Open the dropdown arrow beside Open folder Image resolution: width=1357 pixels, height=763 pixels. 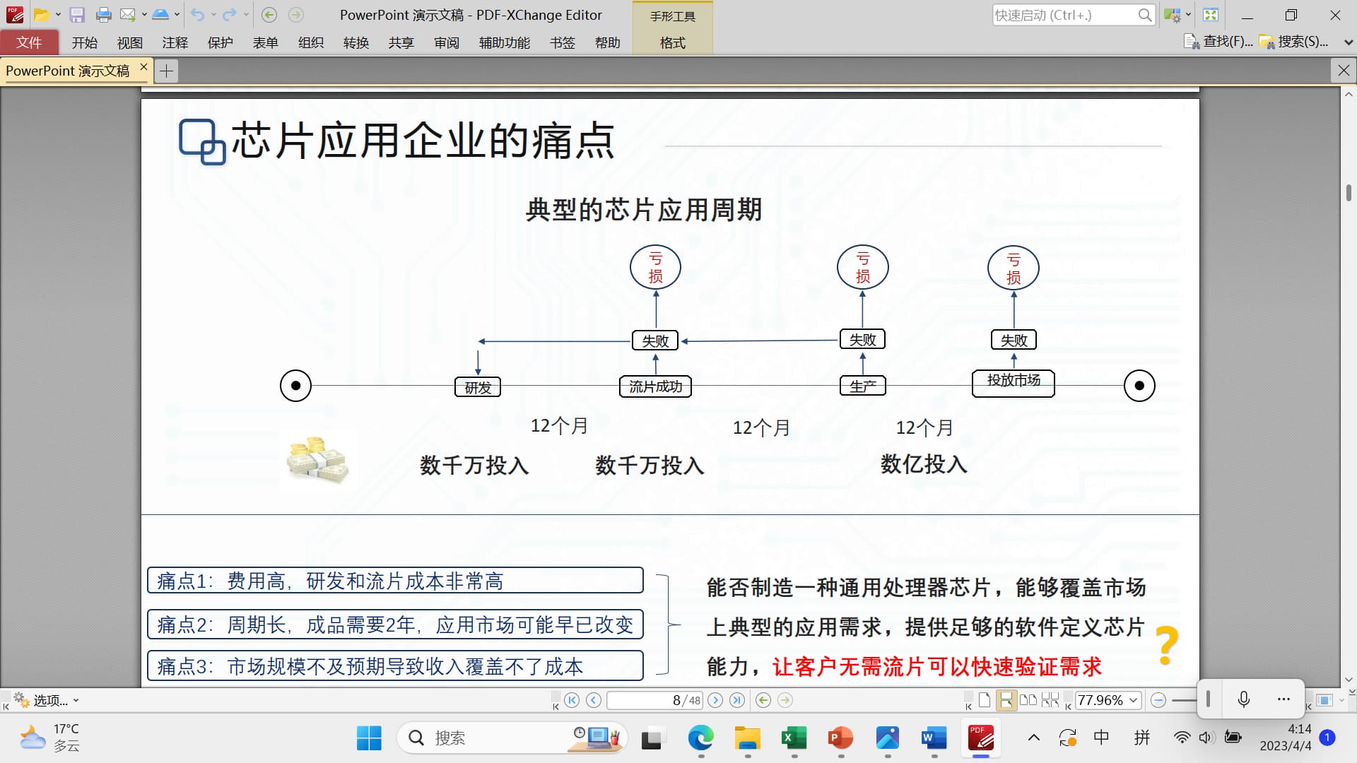coord(58,15)
